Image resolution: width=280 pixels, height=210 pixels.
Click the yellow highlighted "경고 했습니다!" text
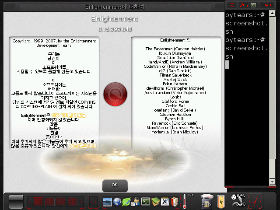[83, 146]
